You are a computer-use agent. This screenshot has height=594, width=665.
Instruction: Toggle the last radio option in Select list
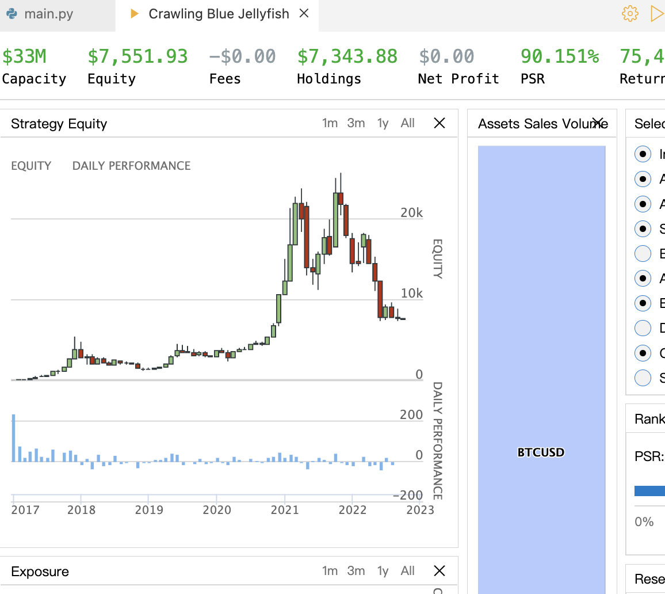pos(643,378)
